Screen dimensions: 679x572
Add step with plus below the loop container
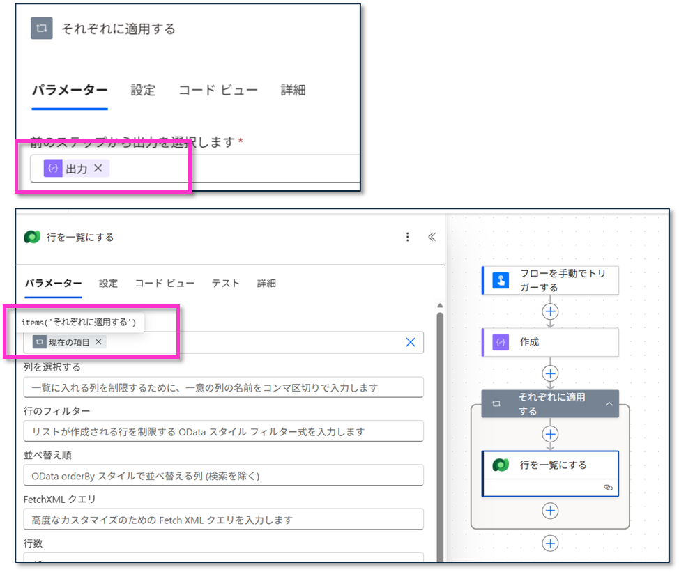pyautogui.click(x=550, y=543)
